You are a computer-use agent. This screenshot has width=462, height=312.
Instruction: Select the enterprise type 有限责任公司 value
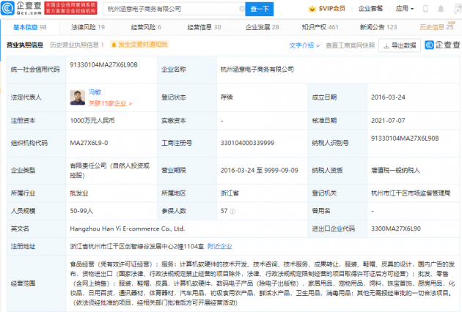click(109, 171)
